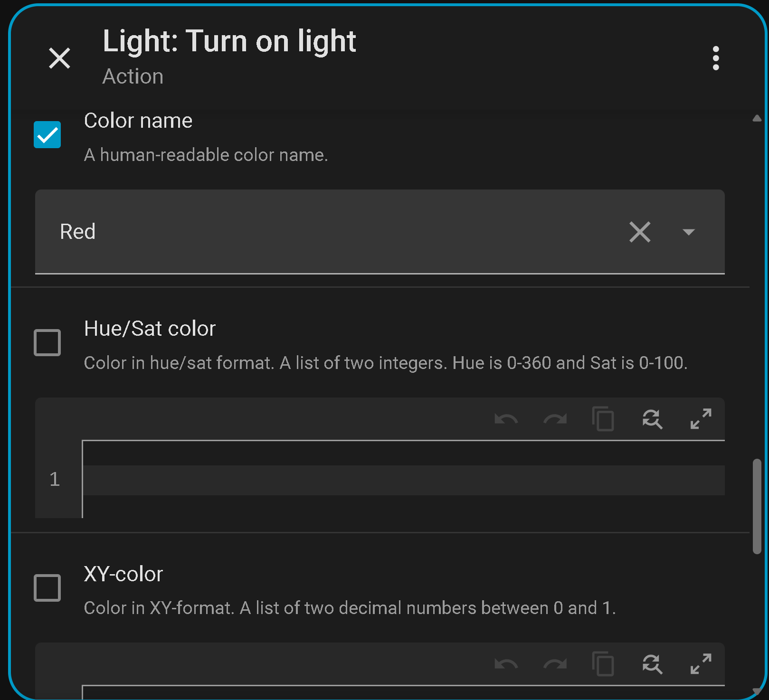Click line 1 of Hue/Sat code editor
The height and width of the screenshot is (700, 769).
point(403,480)
